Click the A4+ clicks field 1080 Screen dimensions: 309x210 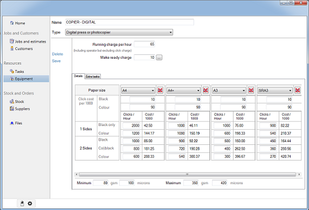177,133
